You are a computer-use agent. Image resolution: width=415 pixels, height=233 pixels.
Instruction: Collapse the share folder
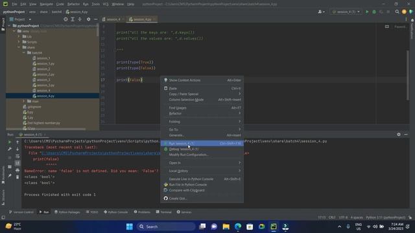coord(19,47)
